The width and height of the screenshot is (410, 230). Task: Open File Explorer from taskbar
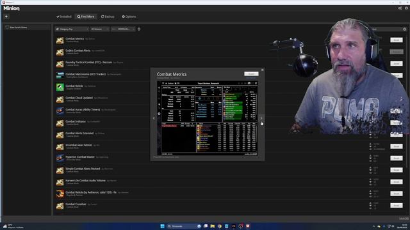click(213, 226)
